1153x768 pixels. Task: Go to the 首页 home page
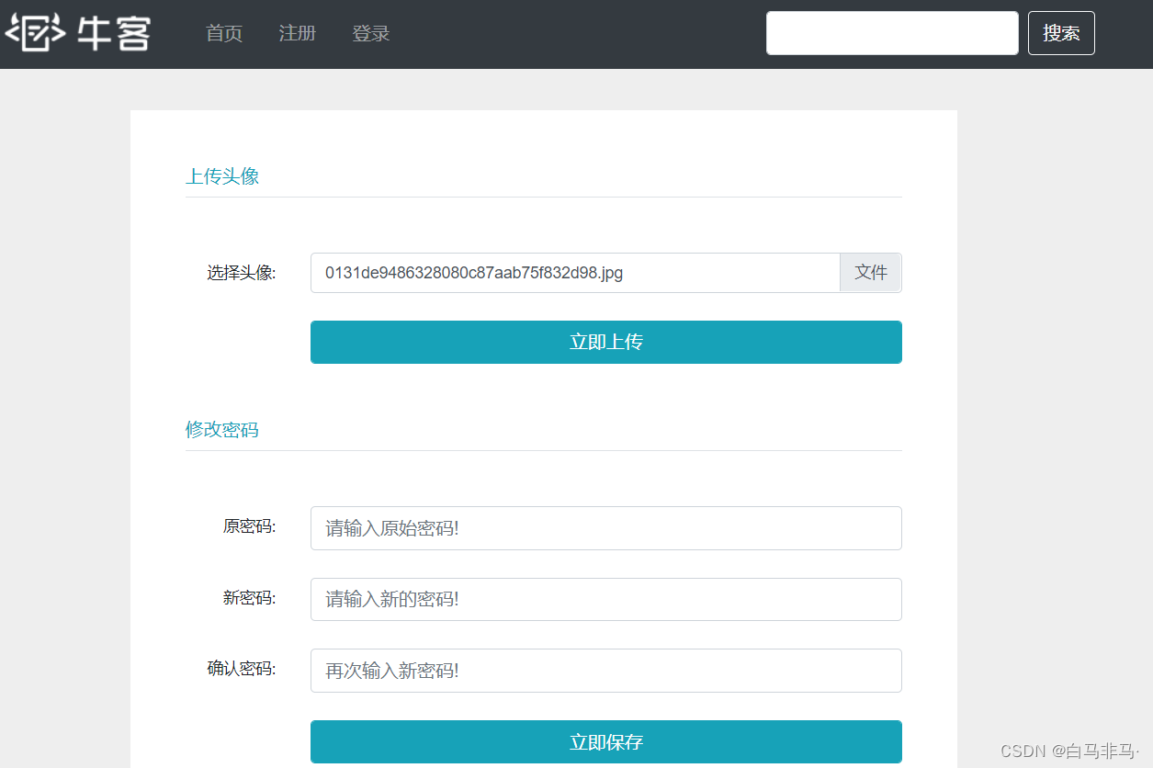[224, 34]
